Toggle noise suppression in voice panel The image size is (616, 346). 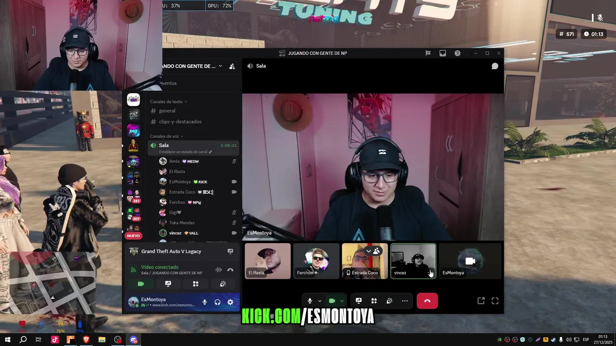pos(218,270)
